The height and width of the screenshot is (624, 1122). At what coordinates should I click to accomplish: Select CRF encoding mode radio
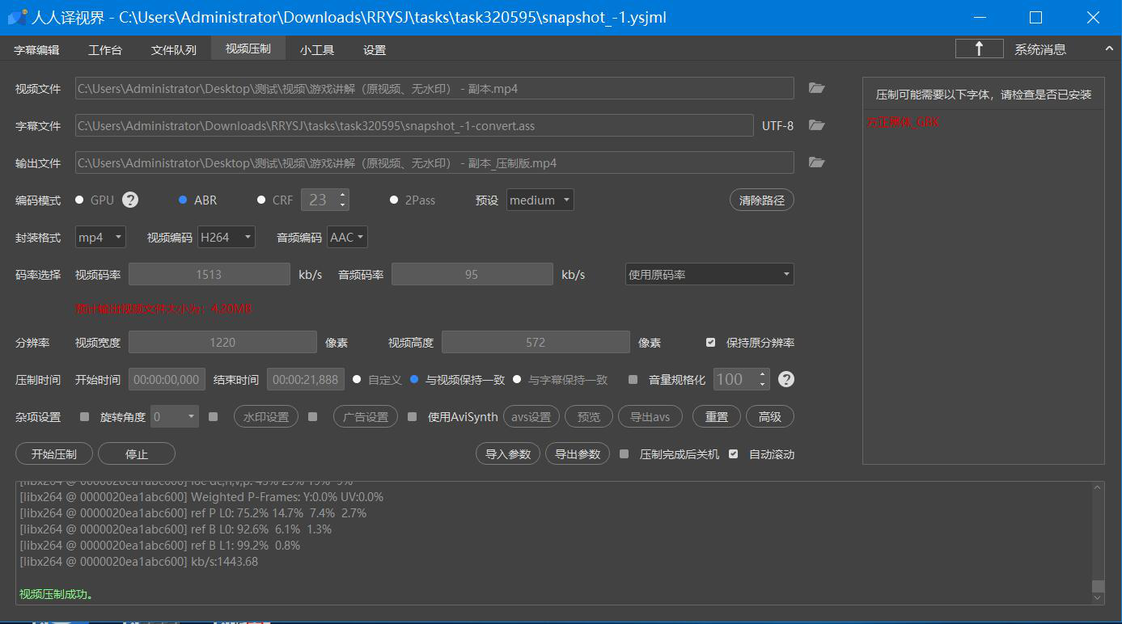pos(261,200)
